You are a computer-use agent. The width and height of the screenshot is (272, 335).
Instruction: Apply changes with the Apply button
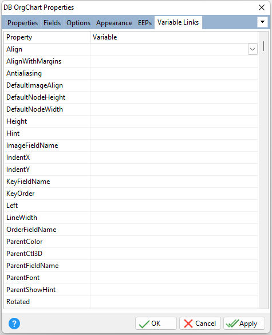pos(244,323)
